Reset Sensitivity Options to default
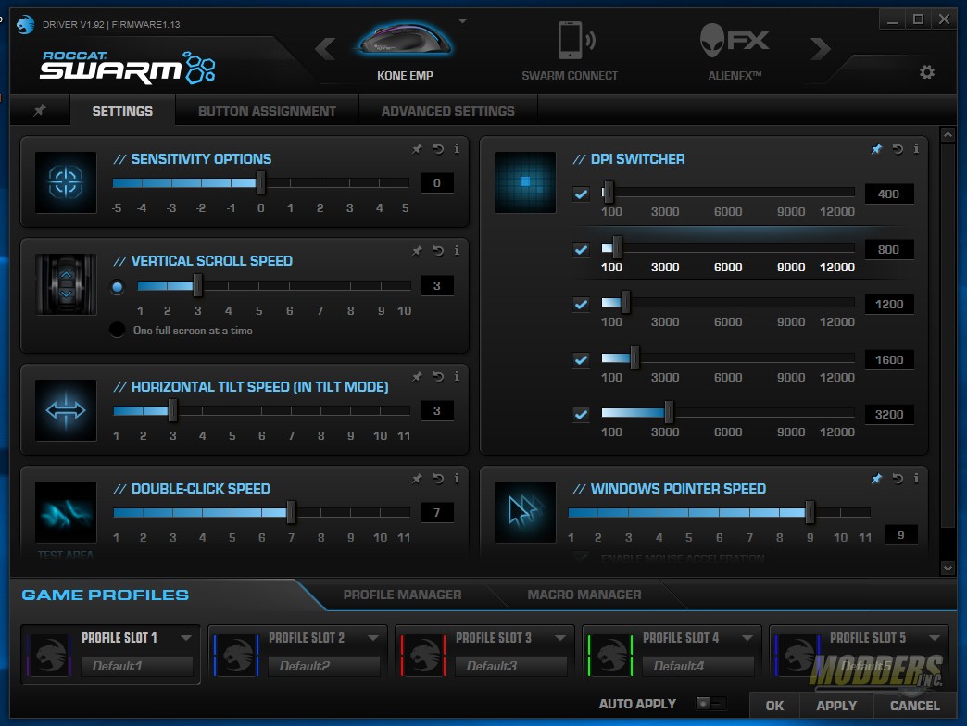 coord(438,148)
